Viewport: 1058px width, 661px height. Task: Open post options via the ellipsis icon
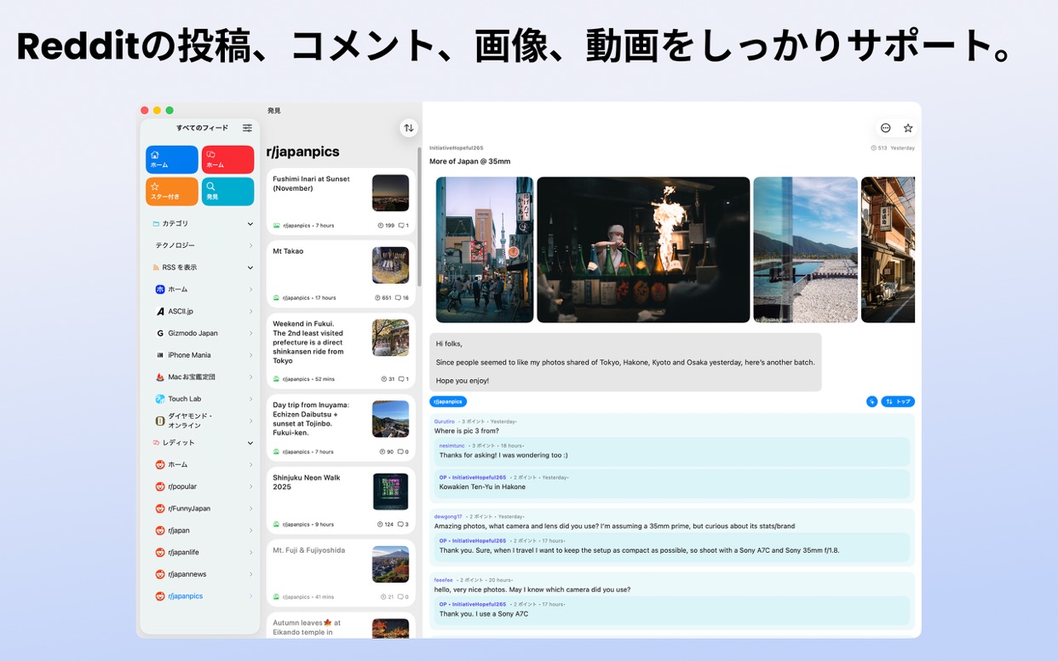click(x=885, y=128)
